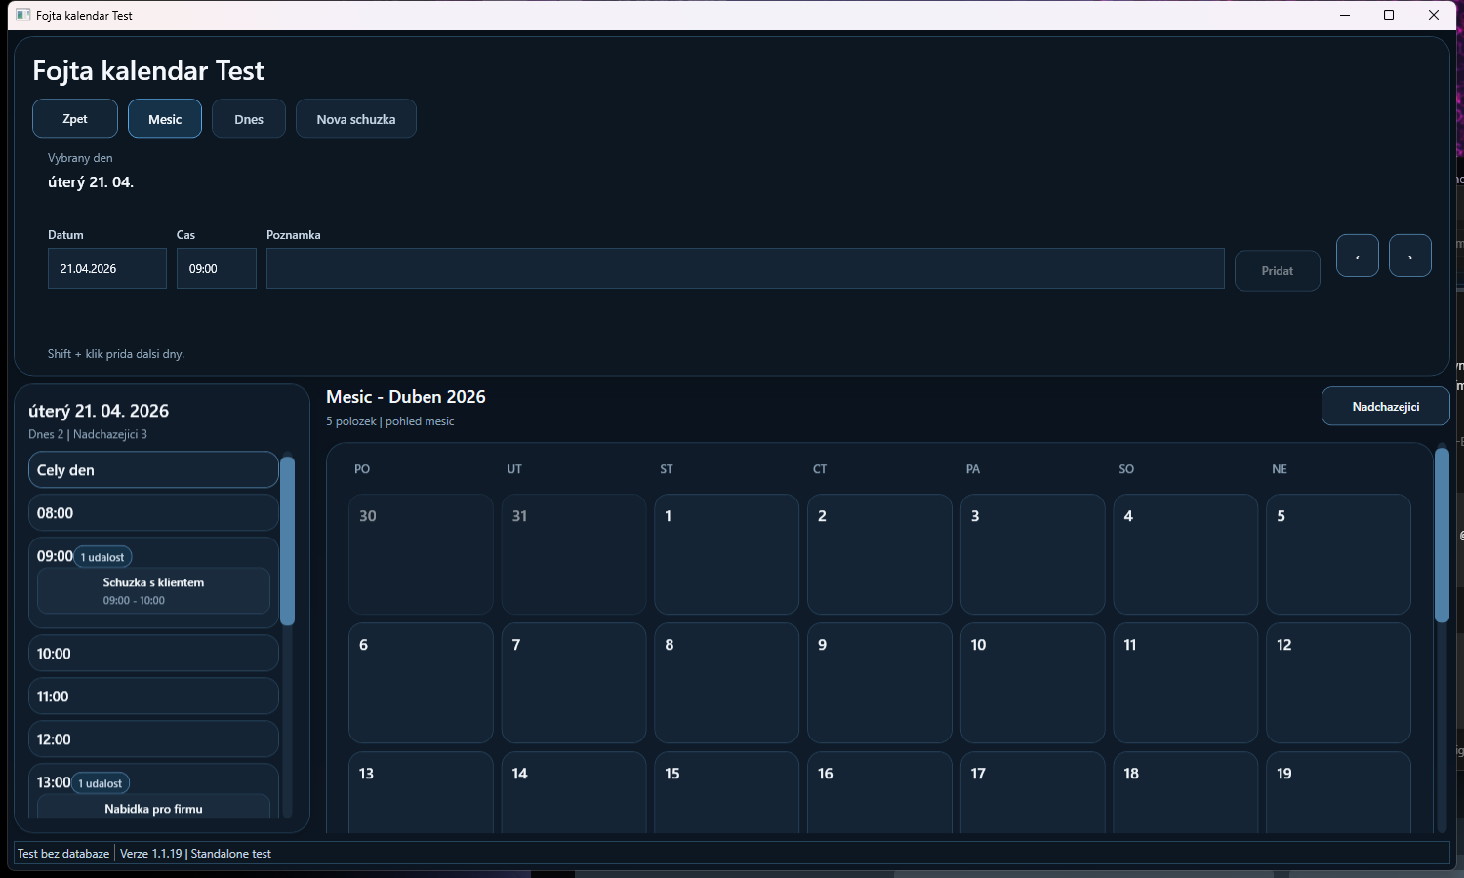1464x878 pixels.
Task: Select day 15 in month grid
Action: point(727,792)
